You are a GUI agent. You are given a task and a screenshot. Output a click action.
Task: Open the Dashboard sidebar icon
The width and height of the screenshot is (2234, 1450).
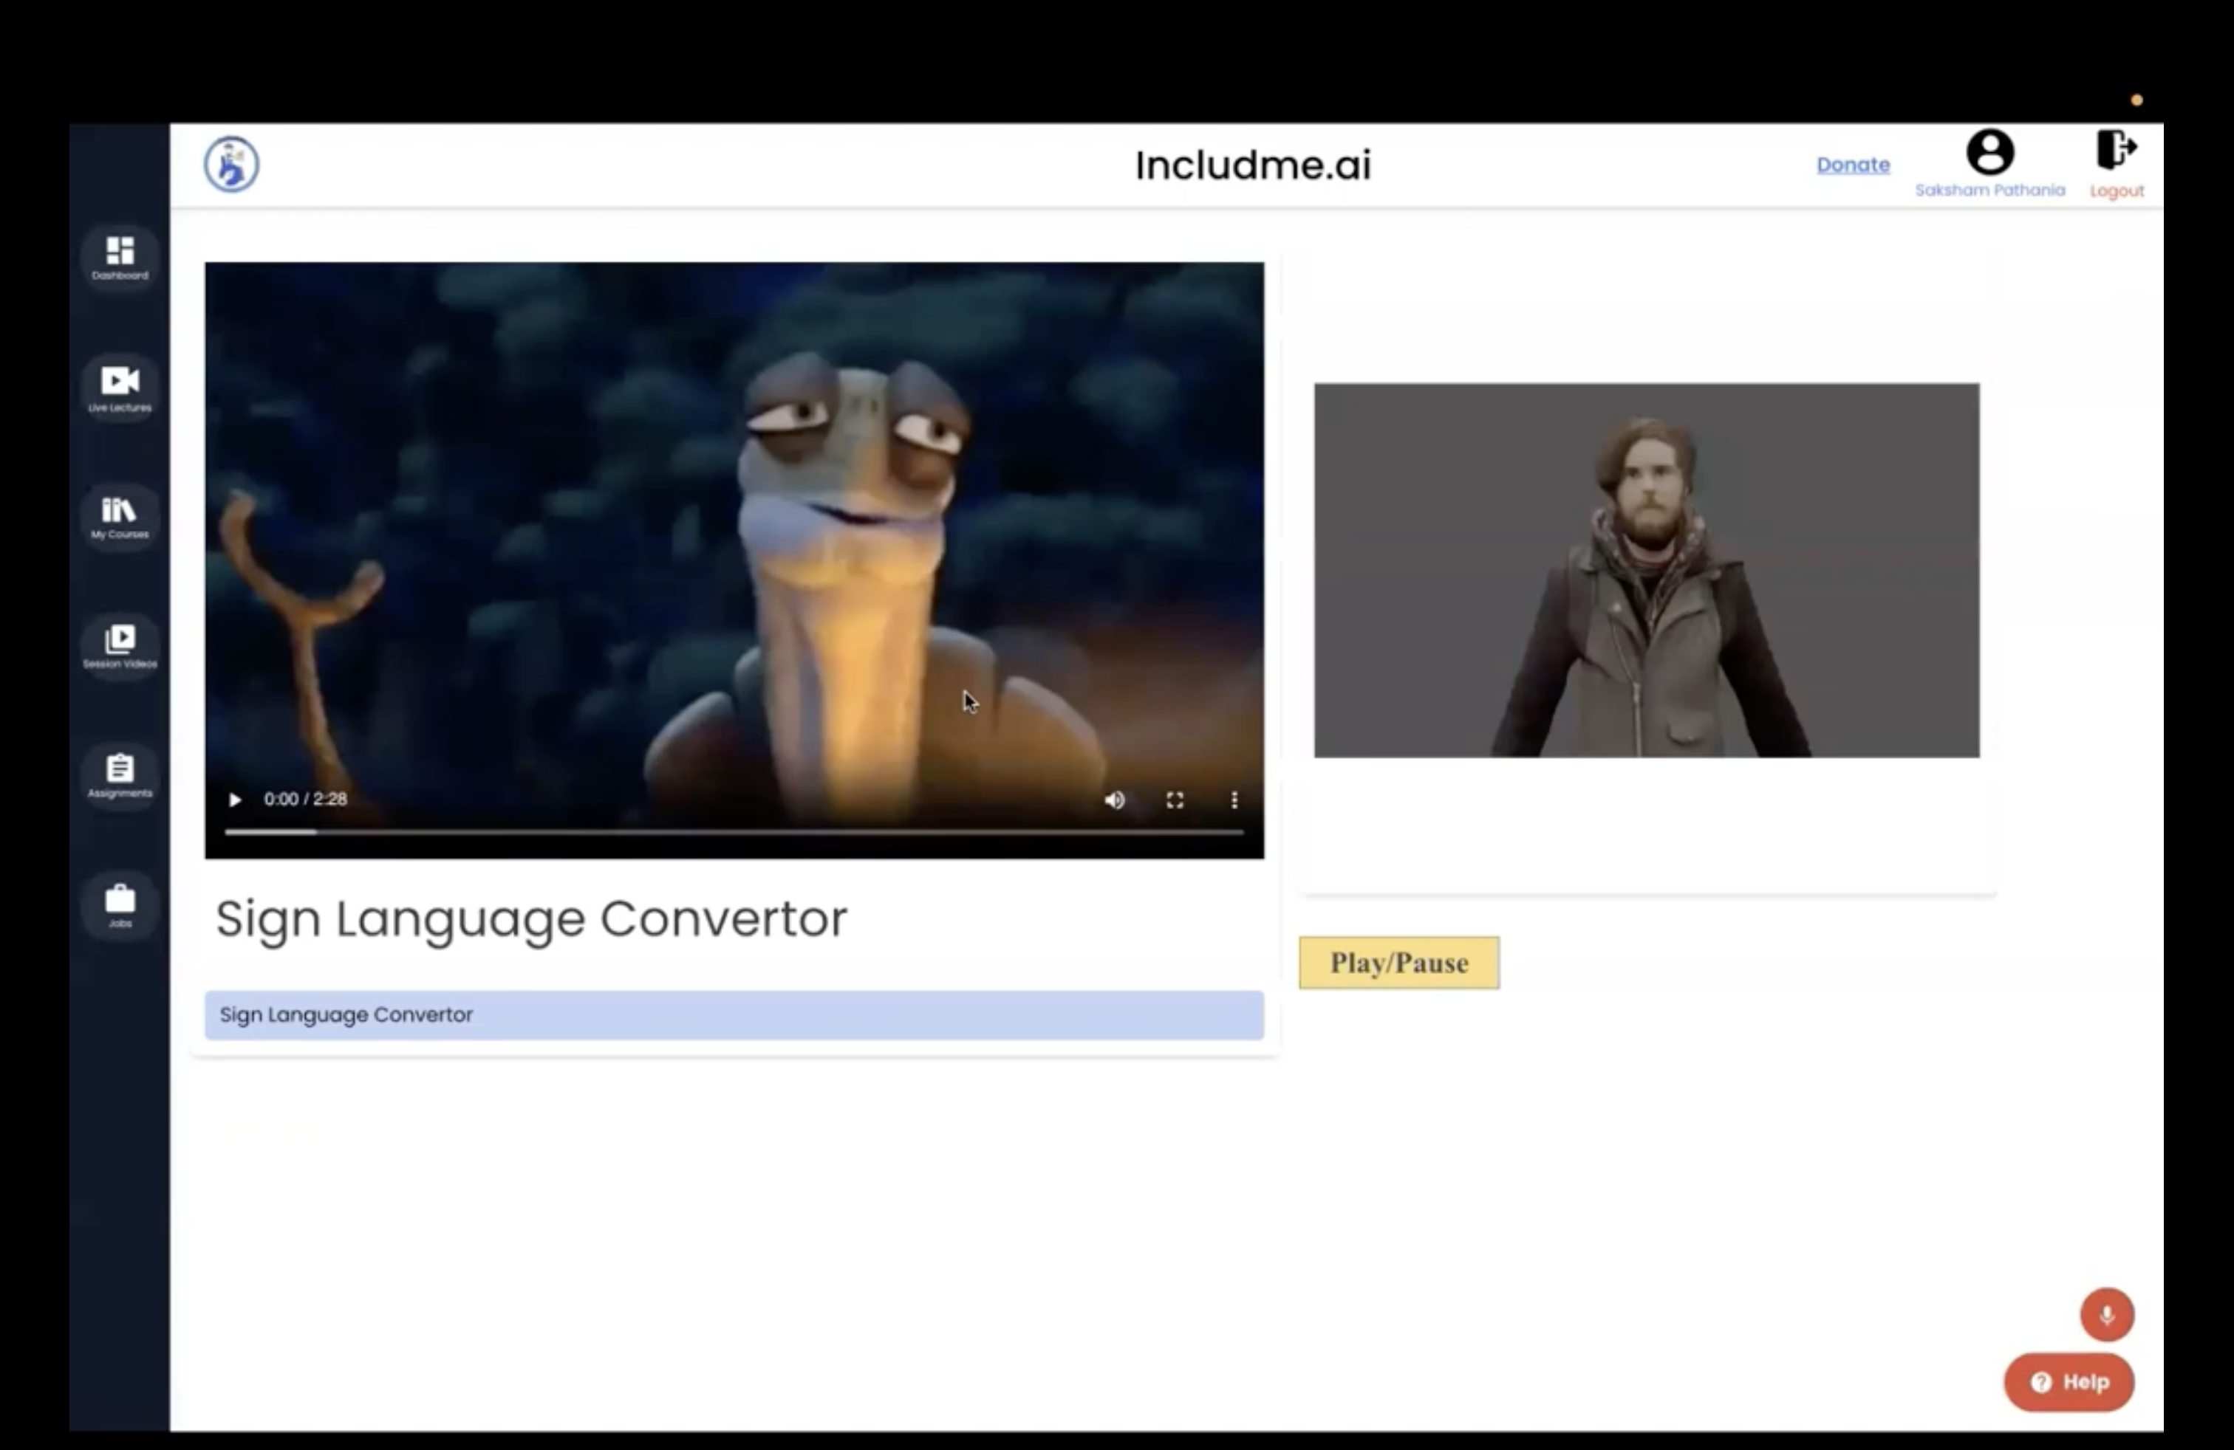(x=119, y=257)
